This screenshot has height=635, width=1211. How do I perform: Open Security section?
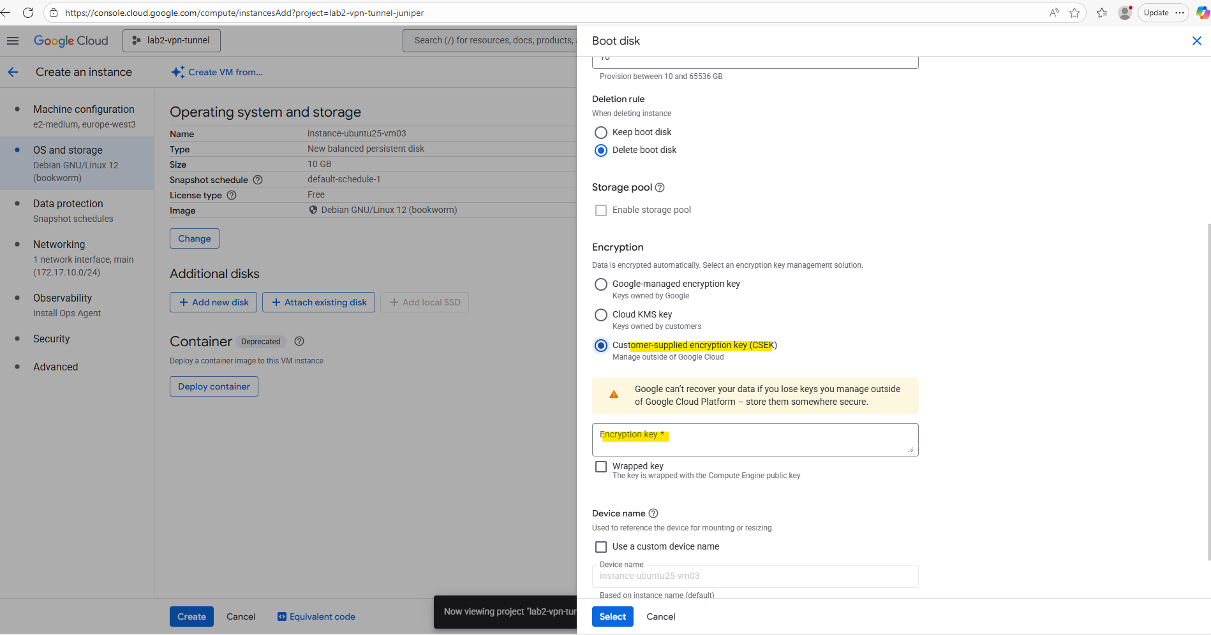(77, 339)
